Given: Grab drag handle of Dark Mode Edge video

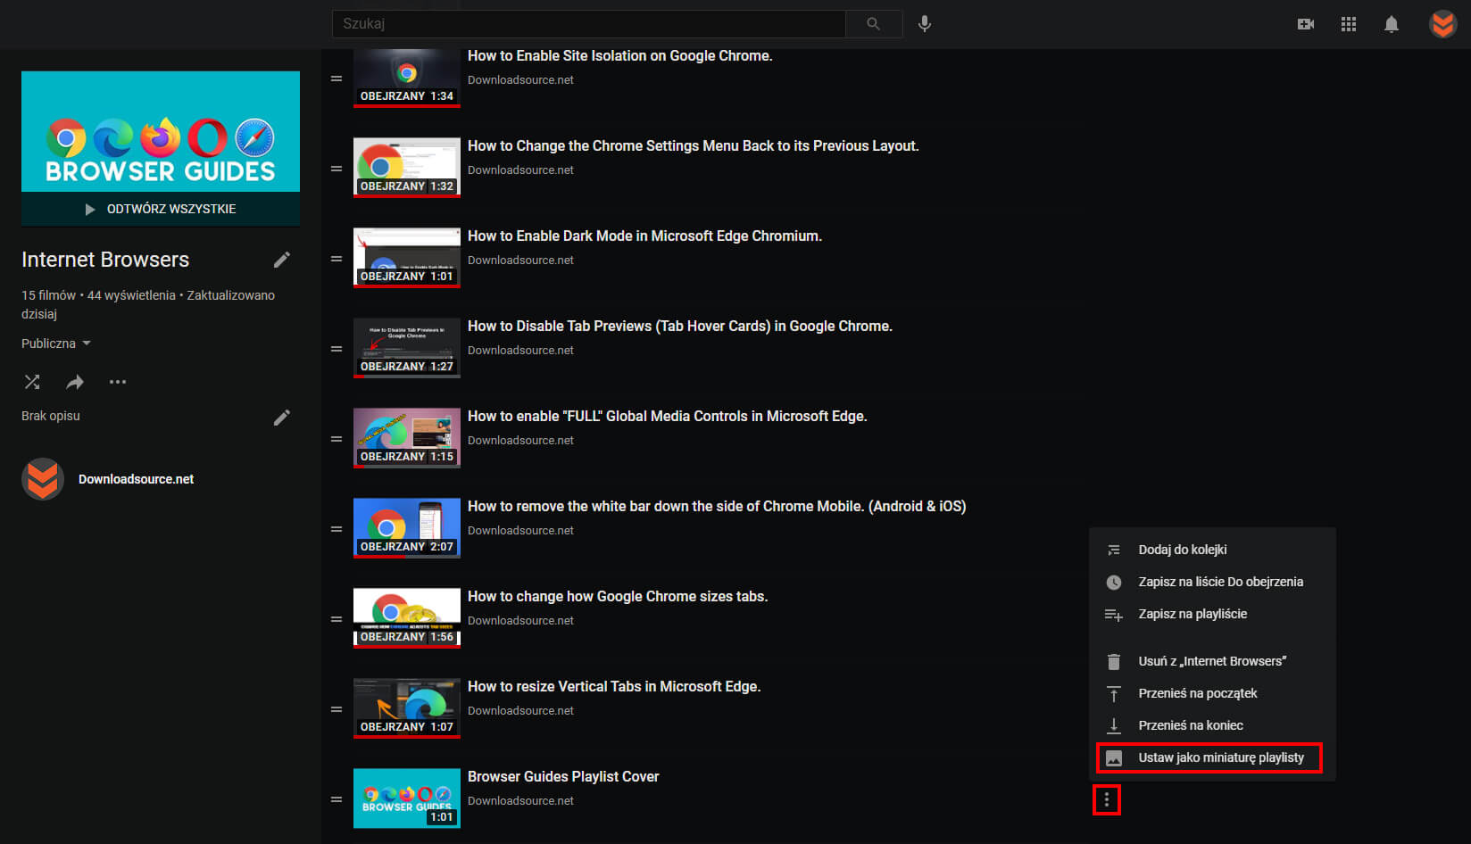Looking at the screenshot, I should click(x=337, y=259).
